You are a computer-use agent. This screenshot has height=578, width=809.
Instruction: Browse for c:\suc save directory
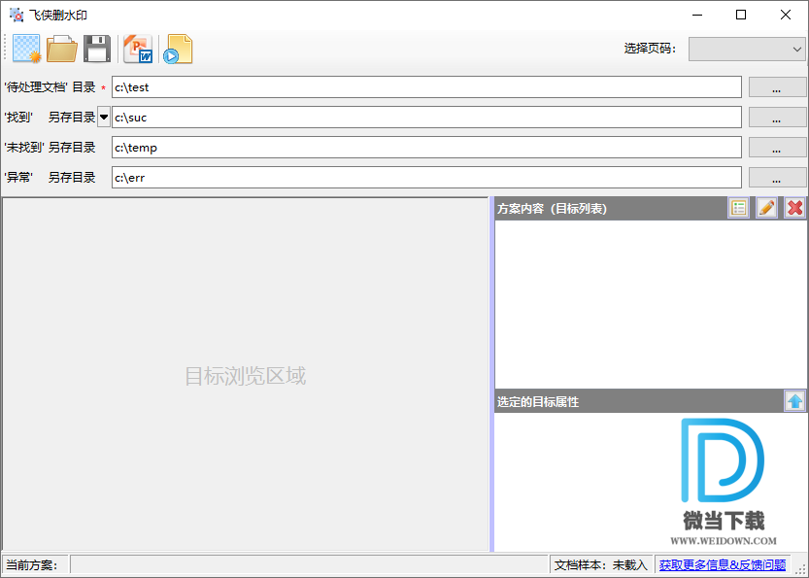777,118
